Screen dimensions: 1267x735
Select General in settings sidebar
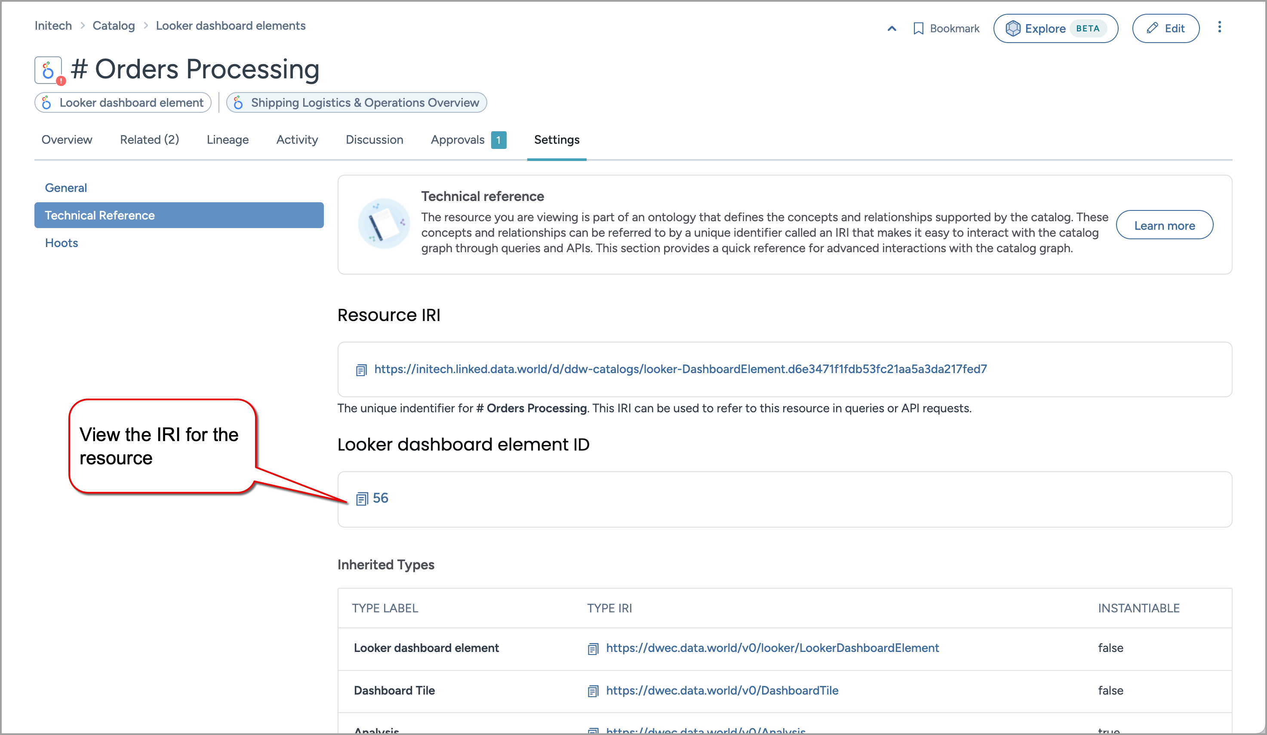point(66,188)
